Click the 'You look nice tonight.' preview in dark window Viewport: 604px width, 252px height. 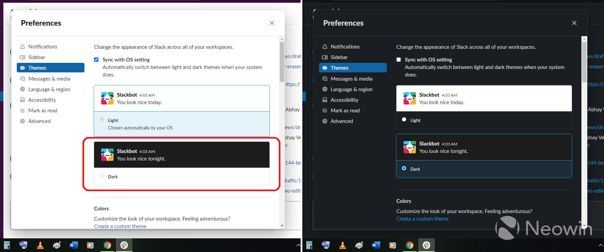[484, 147]
